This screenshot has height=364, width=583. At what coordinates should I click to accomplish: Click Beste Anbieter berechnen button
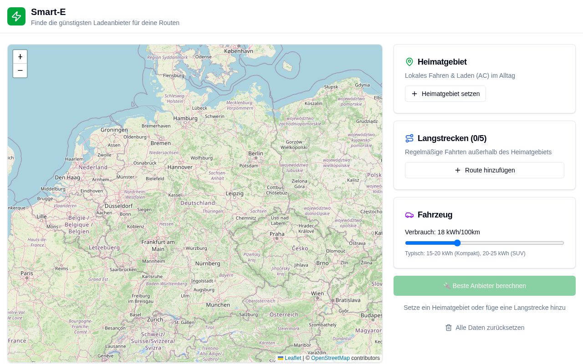[x=485, y=286]
